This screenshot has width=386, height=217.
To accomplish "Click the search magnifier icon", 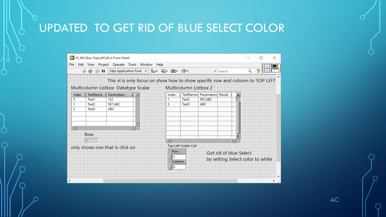I will pyautogui.click(x=250, y=71).
